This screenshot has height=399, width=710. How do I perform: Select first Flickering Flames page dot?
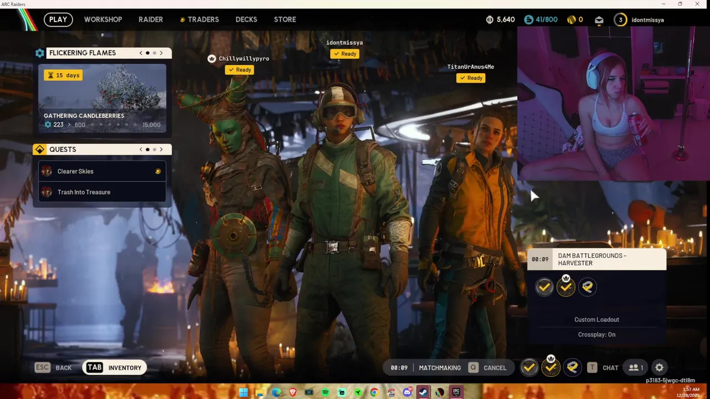point(148,53)
